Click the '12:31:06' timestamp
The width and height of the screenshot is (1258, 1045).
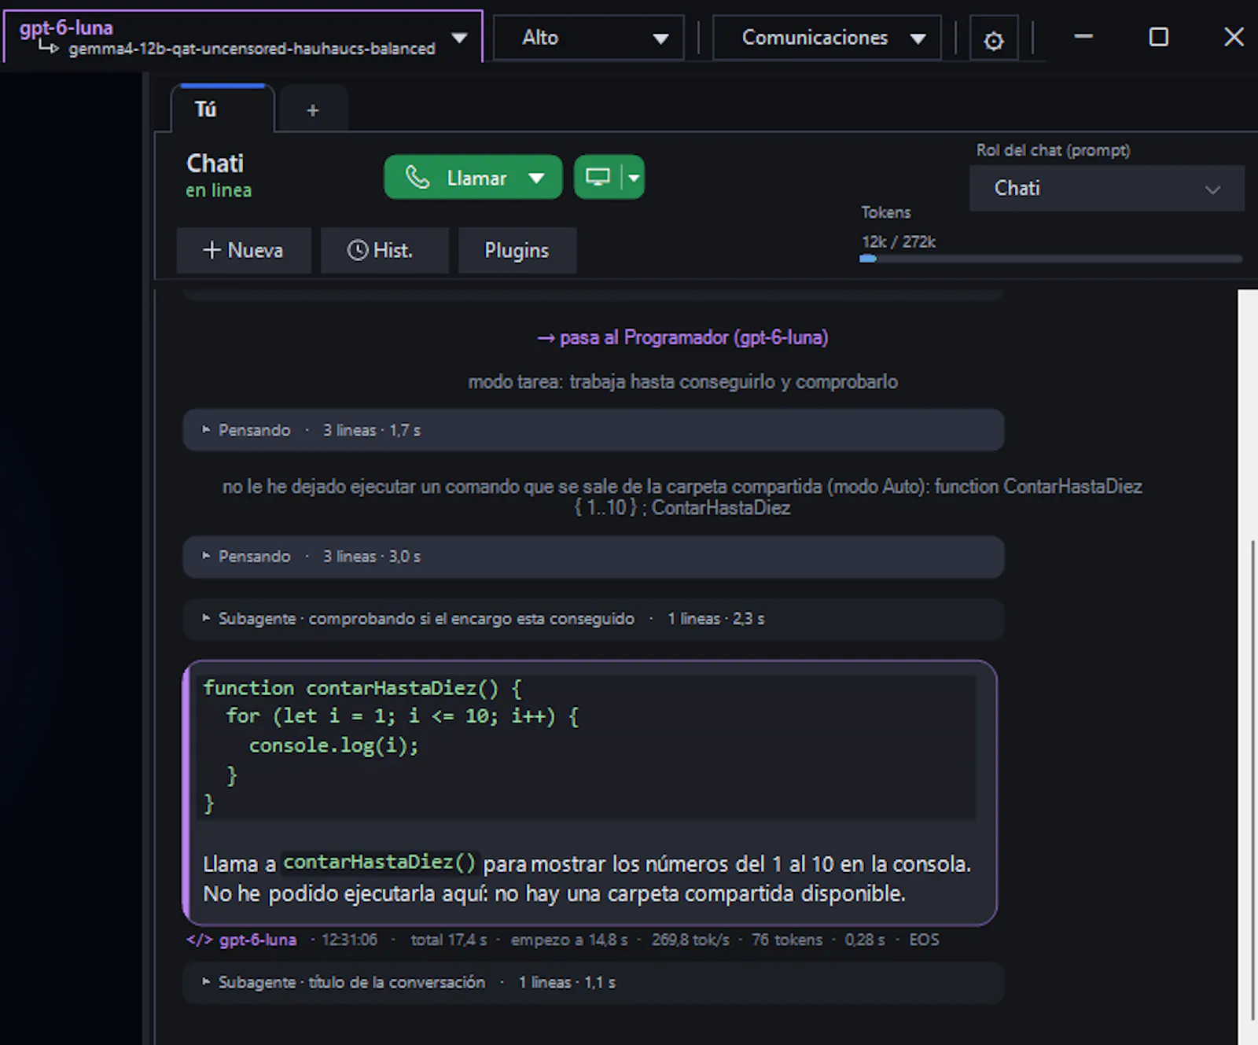tap(349, 940)
